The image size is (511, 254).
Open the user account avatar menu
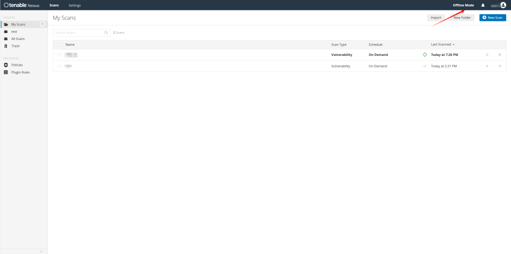point(503,5)
